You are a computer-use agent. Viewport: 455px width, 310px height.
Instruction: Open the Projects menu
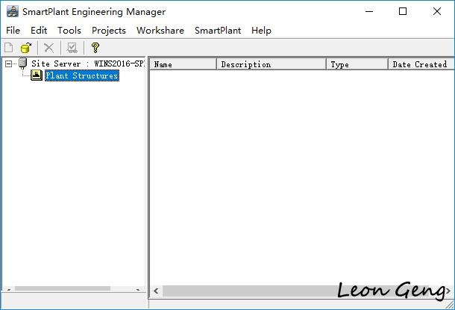[x=109, y=30]
